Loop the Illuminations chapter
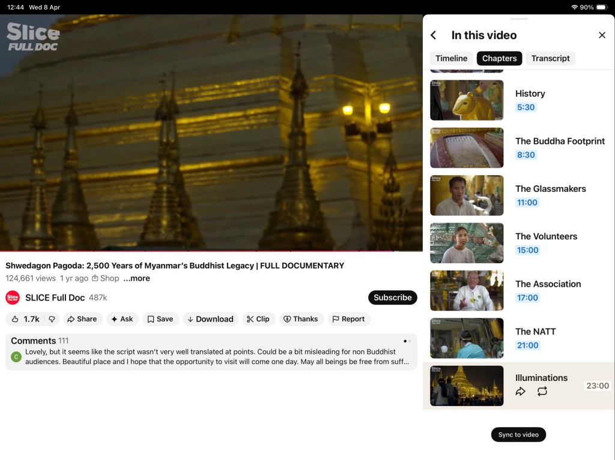The image size is (615, 460). 542,392
